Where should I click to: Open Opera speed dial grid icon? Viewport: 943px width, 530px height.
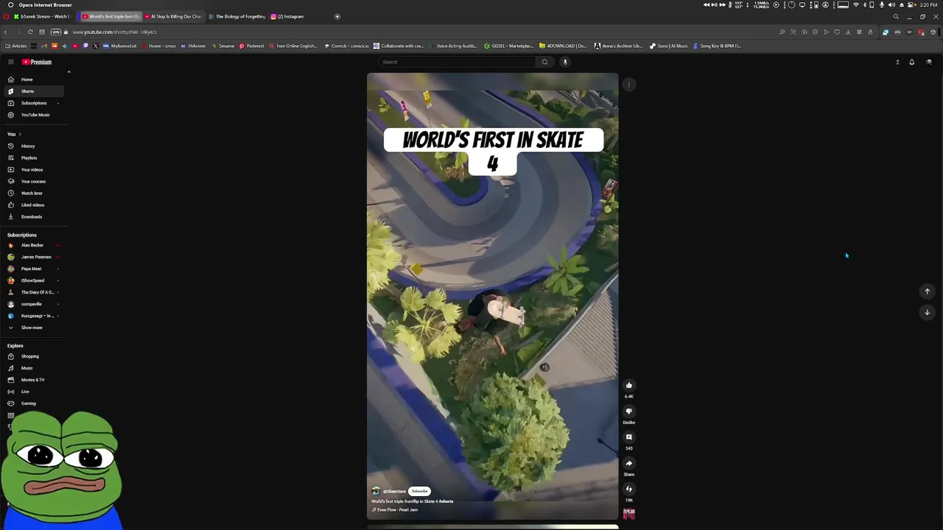click(42, 32)
